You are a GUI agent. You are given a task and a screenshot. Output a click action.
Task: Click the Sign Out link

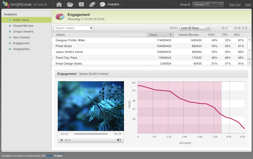pyautogui.click(x=235, y=4)
